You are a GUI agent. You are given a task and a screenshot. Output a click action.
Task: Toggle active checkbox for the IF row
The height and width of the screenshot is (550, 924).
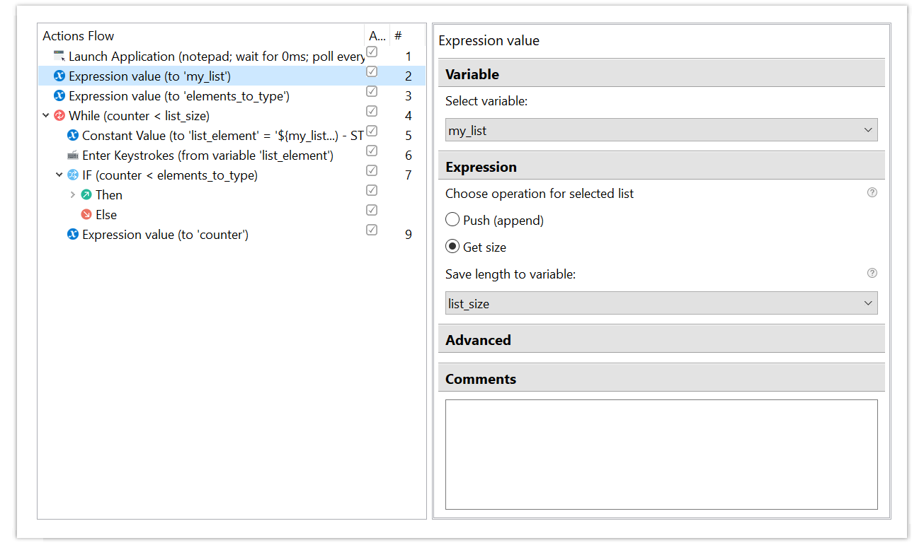tap(372, 170)
